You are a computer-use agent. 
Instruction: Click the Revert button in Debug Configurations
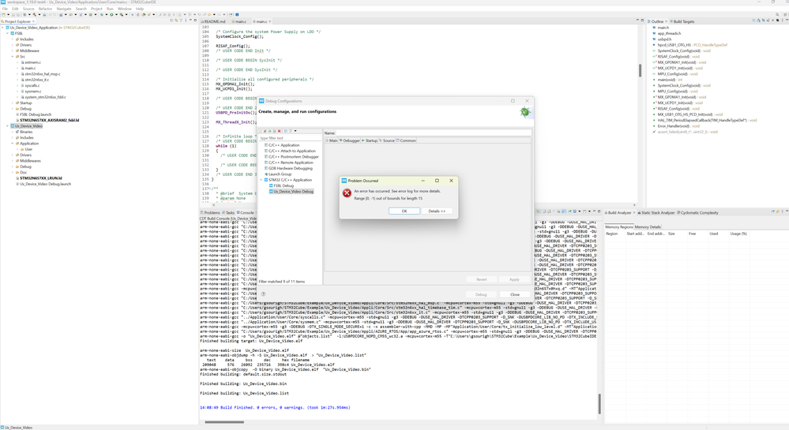(481, 279)
